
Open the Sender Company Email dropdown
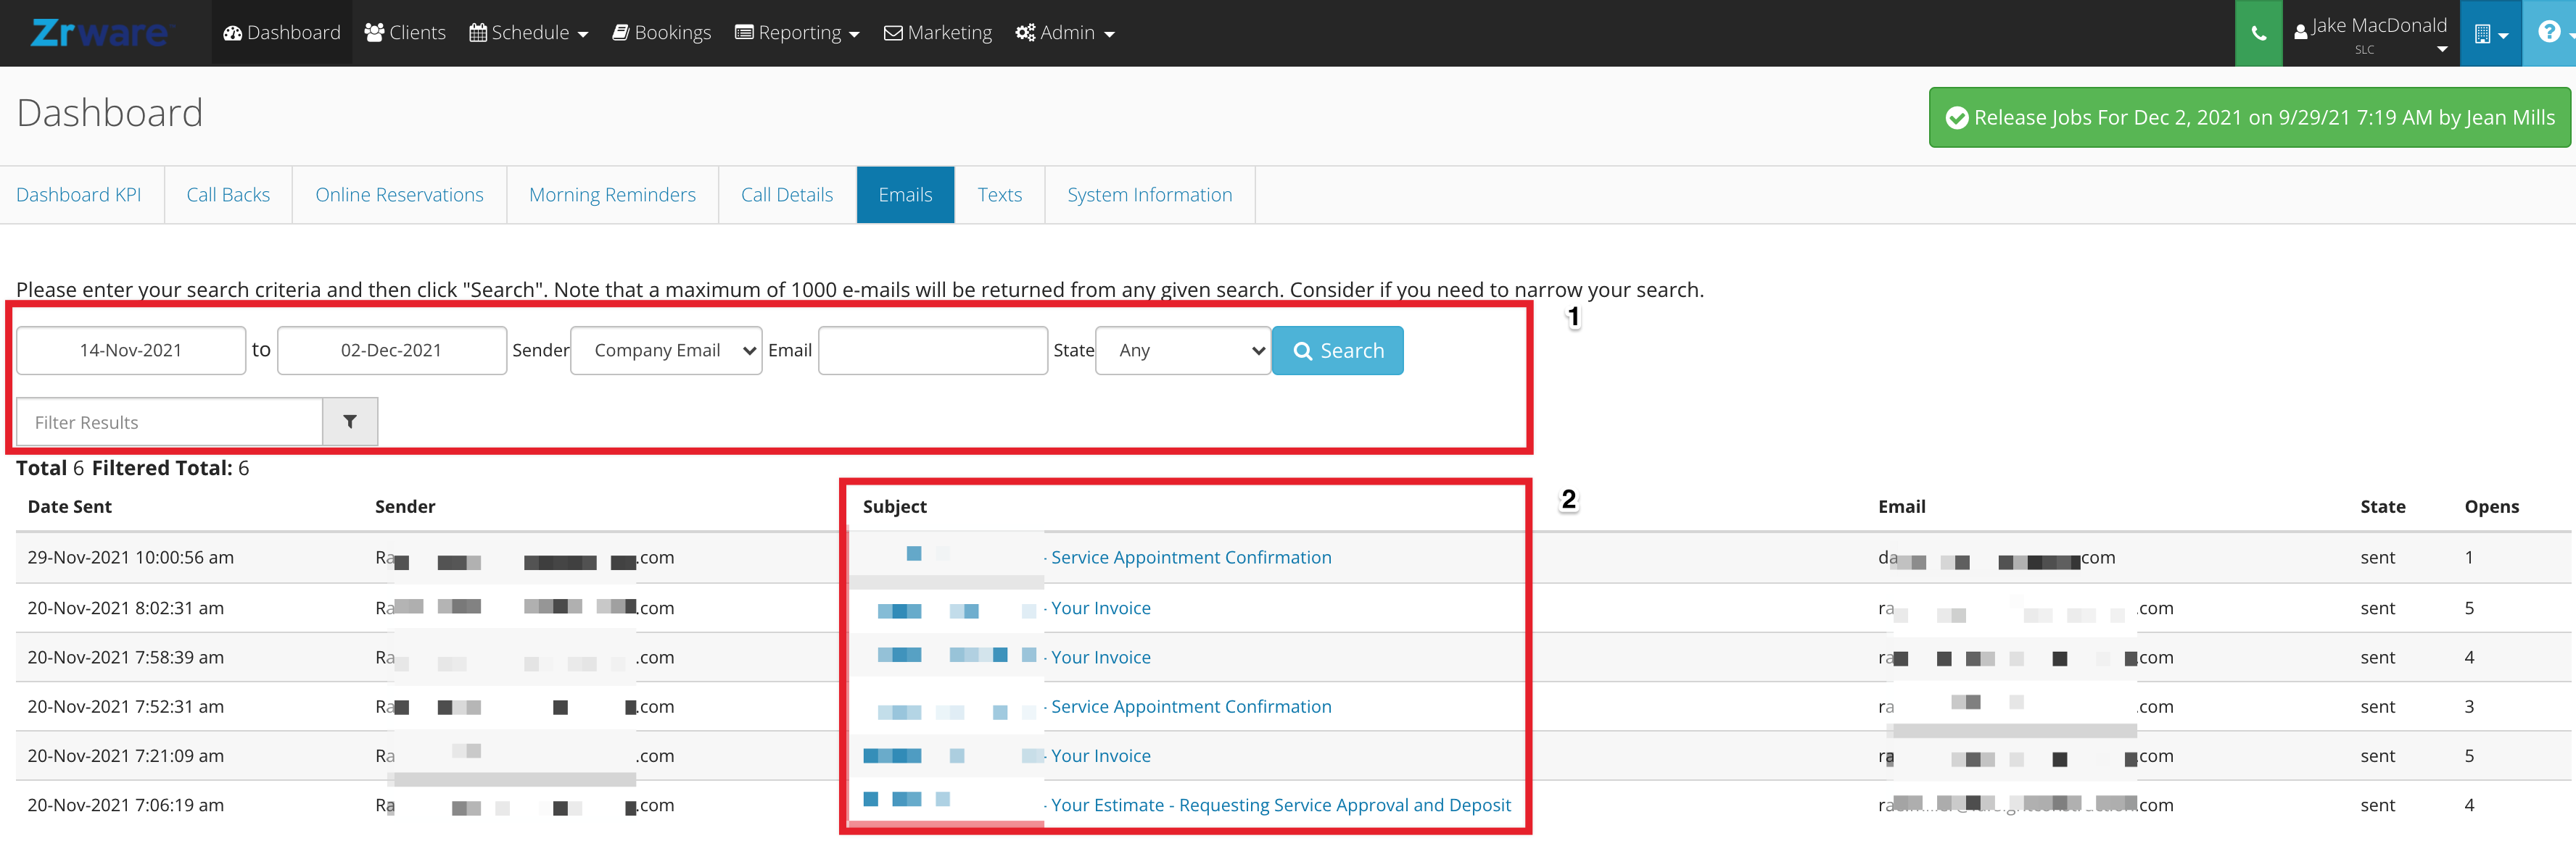[x=666, y=351]
